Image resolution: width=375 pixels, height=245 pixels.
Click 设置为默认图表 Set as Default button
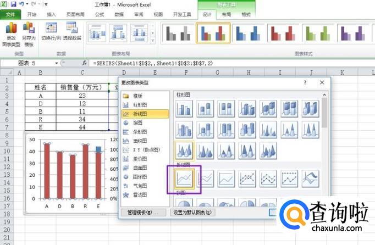192,212
